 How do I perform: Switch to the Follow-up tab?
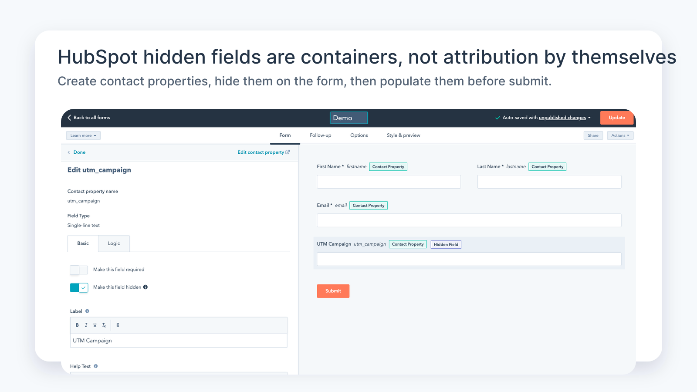[x=321, y=135]
